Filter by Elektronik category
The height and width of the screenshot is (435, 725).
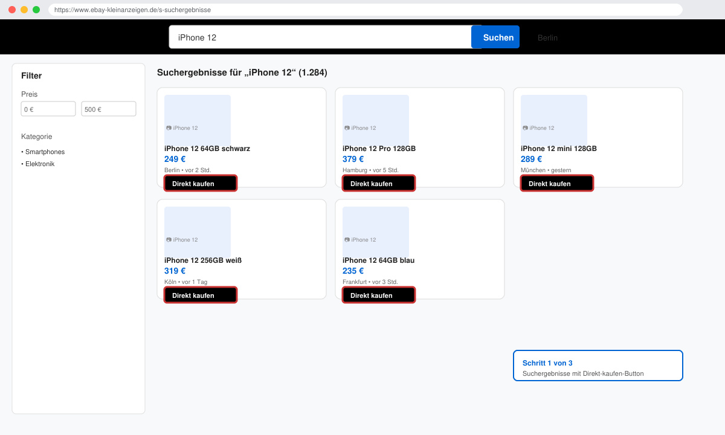tap(38, 164)
